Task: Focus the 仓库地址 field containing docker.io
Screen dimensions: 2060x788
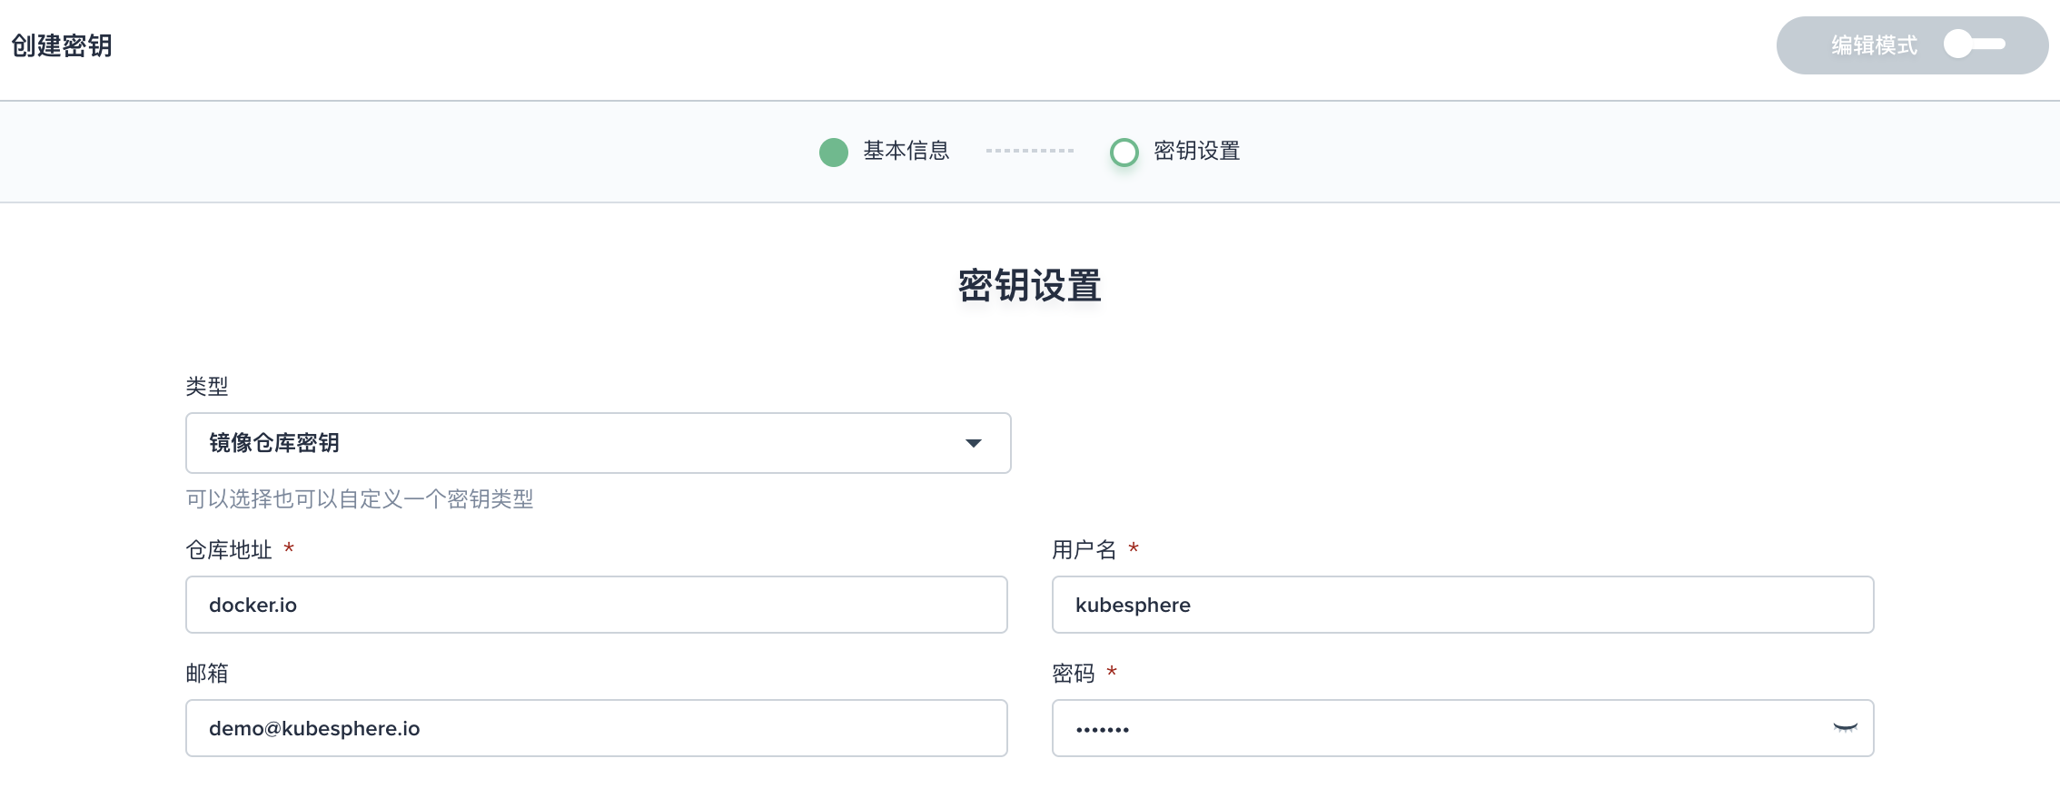Action: [x=596, y=605]
